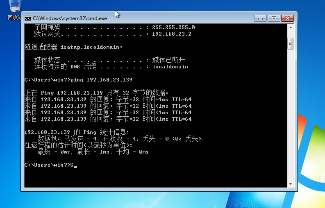Open the cmd.exe system menu icon
The width and height of the screenshot is (325, 208).
(x=28, y=18)
